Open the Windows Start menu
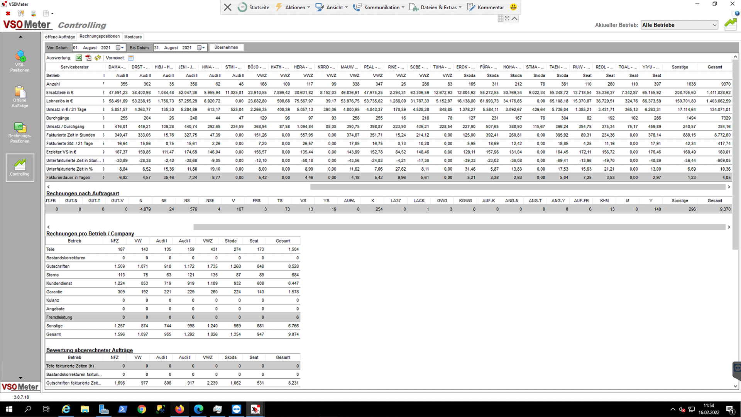 point(9,409)
